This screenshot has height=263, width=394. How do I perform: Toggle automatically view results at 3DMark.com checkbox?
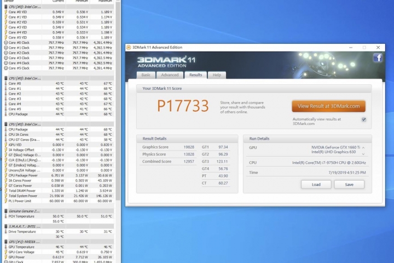[x=363, y=119]
